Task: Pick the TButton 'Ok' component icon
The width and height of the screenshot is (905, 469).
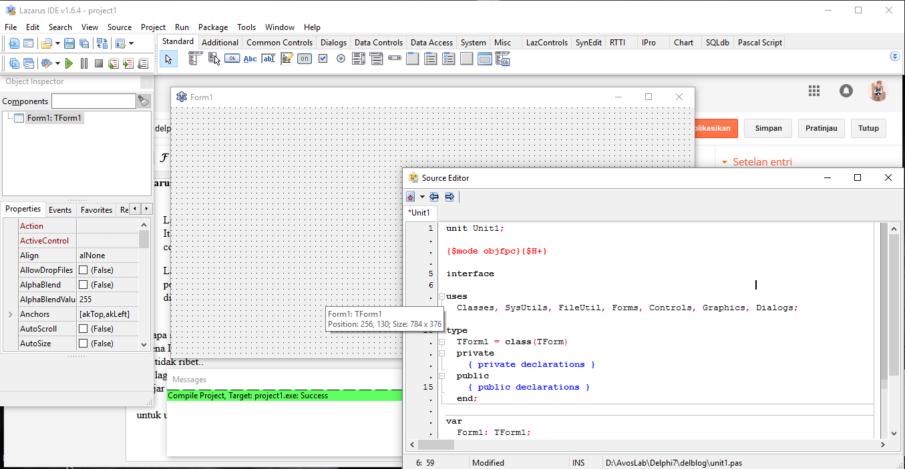Action: (x=232, y=59)
